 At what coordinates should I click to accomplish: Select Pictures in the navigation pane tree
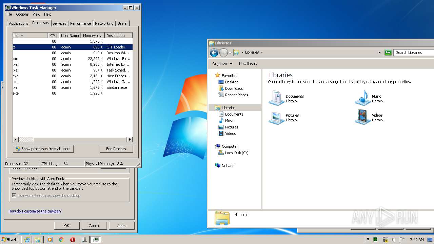pyautogui.click(x=232, y=127)
